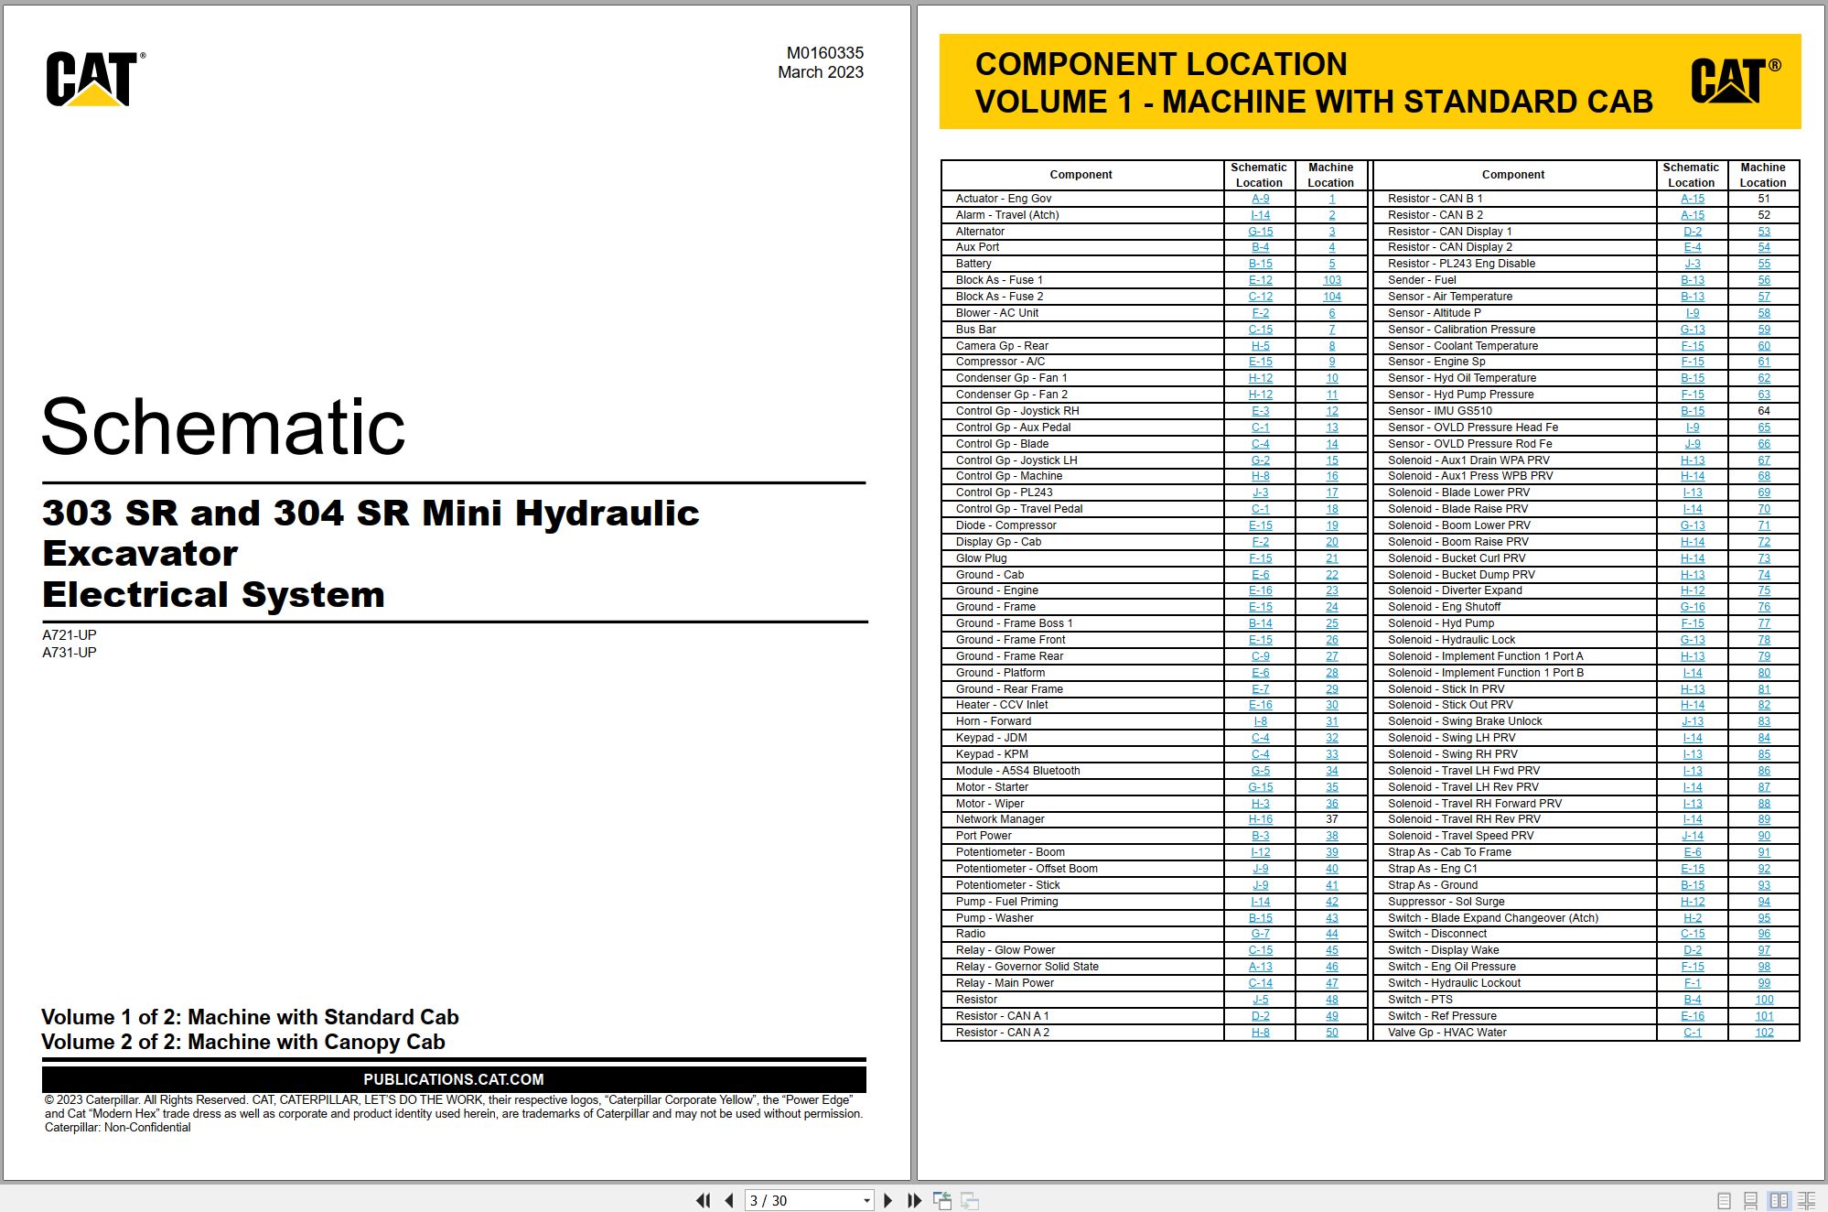Image resolution: width=1828 pixels, height=1212 pixels.
Task: Open machine location 102 for Valve Gp - HVAC Water
Action: (1764, 1033)
